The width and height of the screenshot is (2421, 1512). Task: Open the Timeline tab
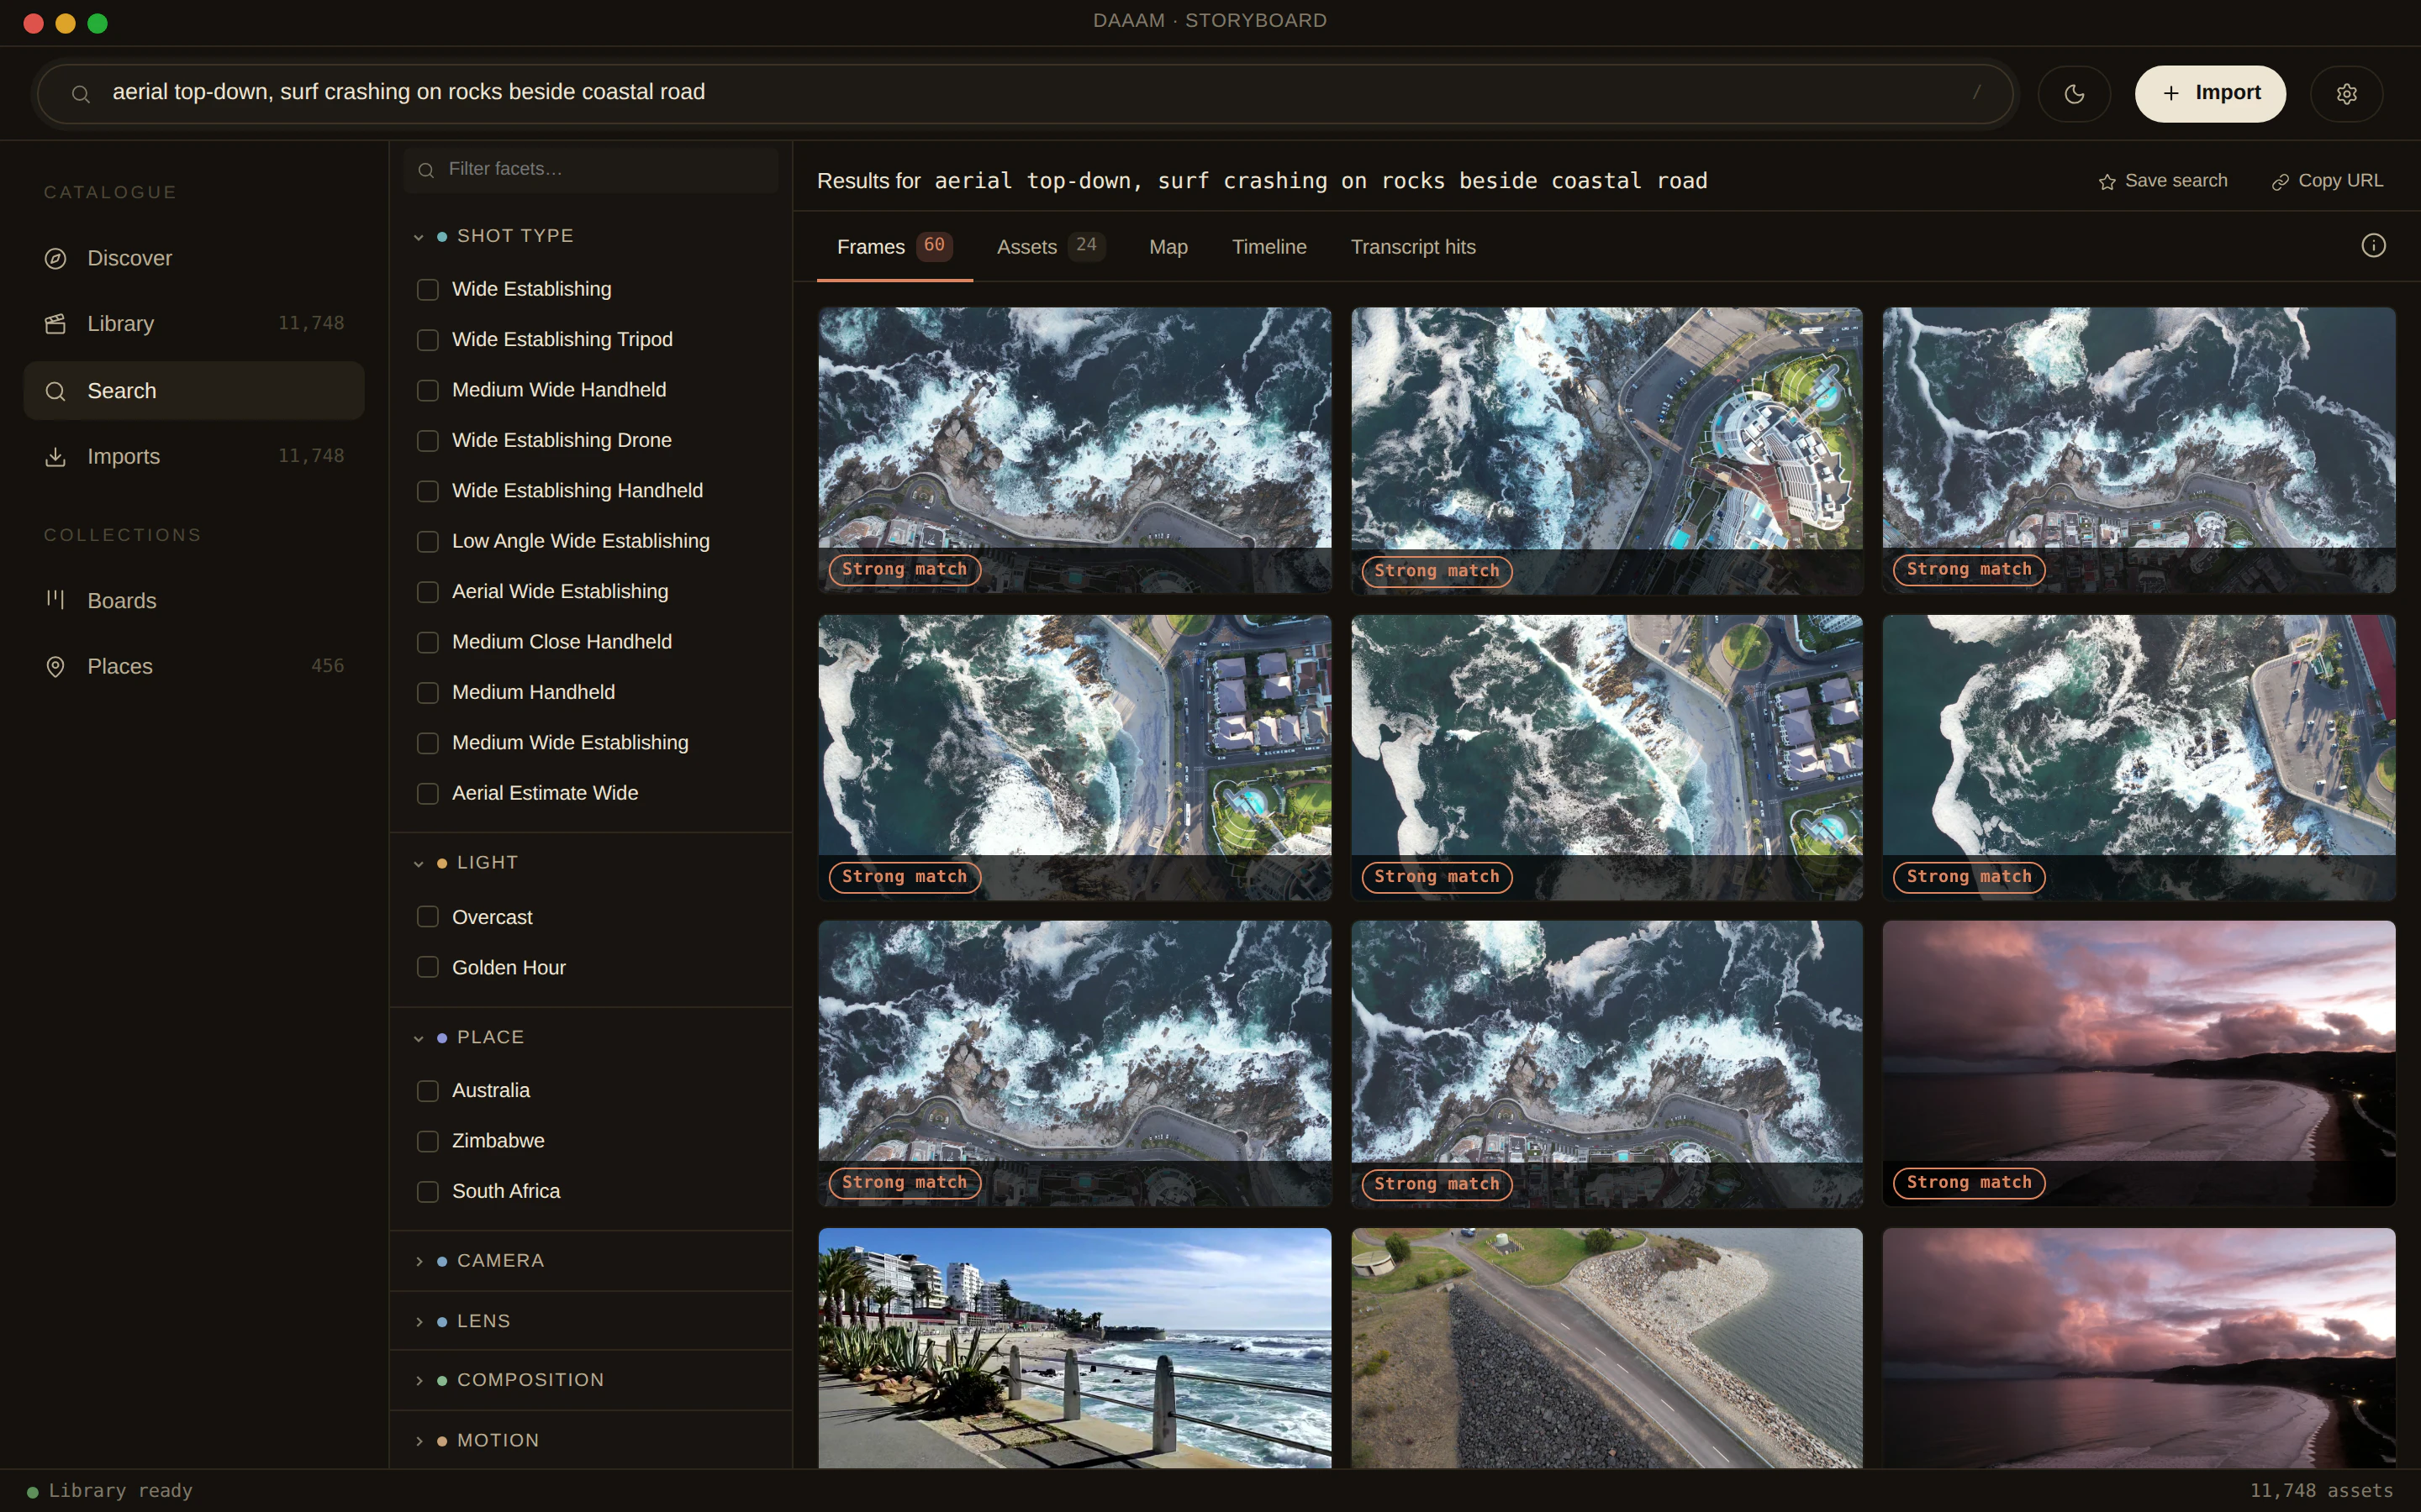[x=1269, y=247]
